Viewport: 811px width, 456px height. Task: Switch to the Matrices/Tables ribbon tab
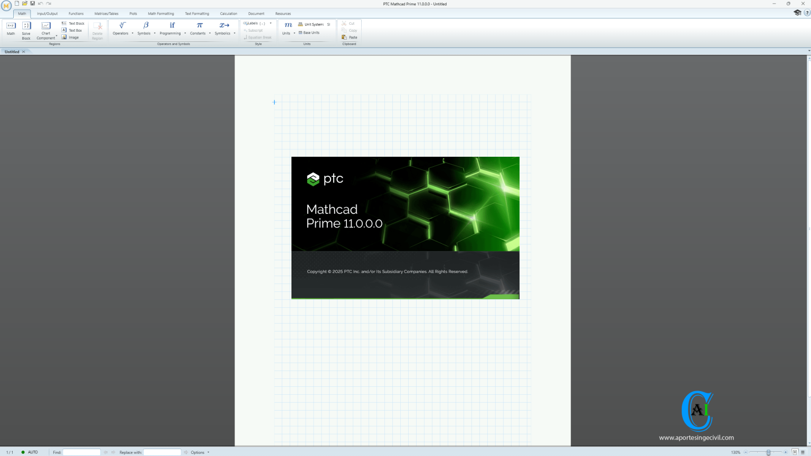(106, 14)
